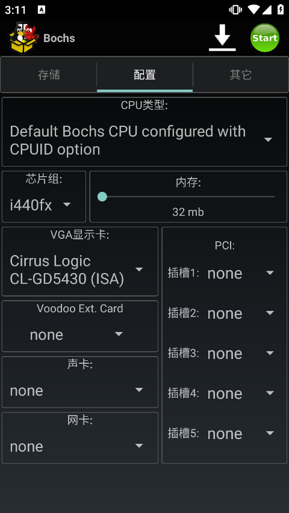The height and width of the screenshot is (513, 289).
Task: Click the 内存 memory slider handle
Action: pos(102,197)
